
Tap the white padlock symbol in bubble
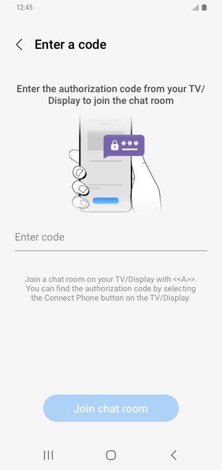(115, 145)
